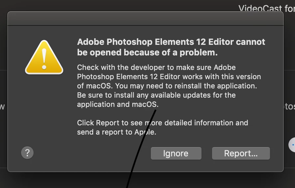This screenshot has width=295, height=188.
Task: Click the 'application and macOS.' line
Action: click(118, 104)
